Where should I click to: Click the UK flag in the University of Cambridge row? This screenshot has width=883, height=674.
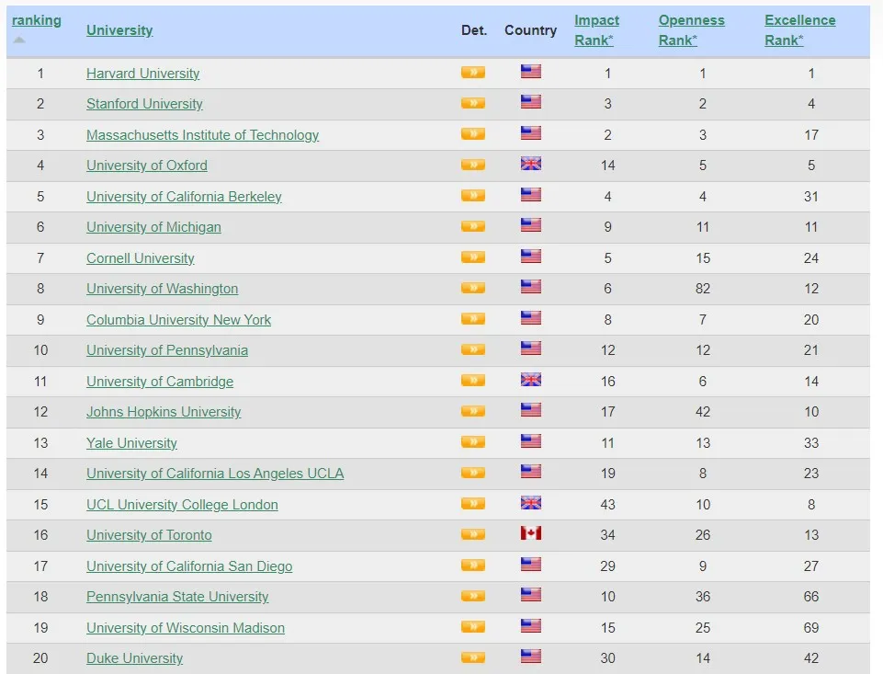pos(531,379)
